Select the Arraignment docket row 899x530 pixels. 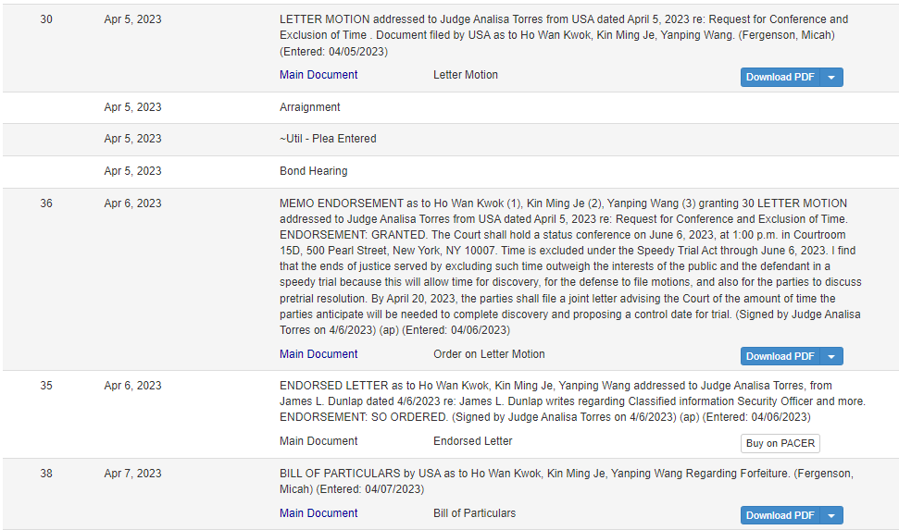coord(450,107)
